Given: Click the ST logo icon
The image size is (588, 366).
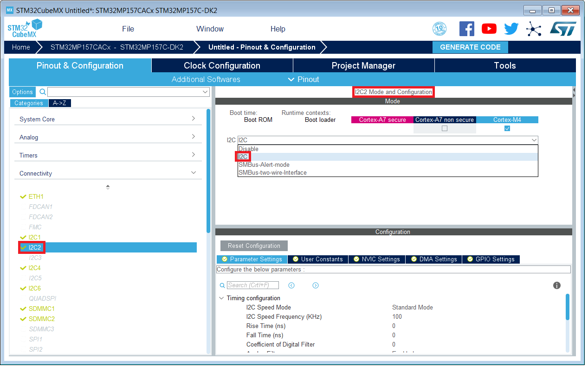Looking at the screenshot, I should (563, 29).
